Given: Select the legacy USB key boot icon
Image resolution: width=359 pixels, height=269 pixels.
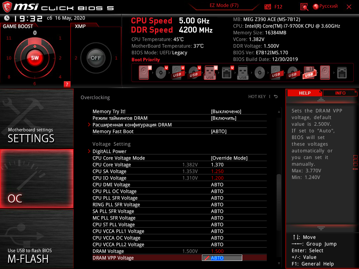Looking at the screenshot, I should pyautogui.click(x=243, y=73).
